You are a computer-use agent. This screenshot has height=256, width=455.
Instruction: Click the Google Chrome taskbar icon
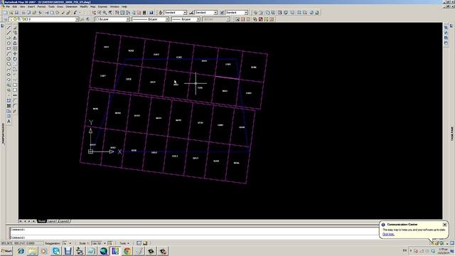pos(127,251)
